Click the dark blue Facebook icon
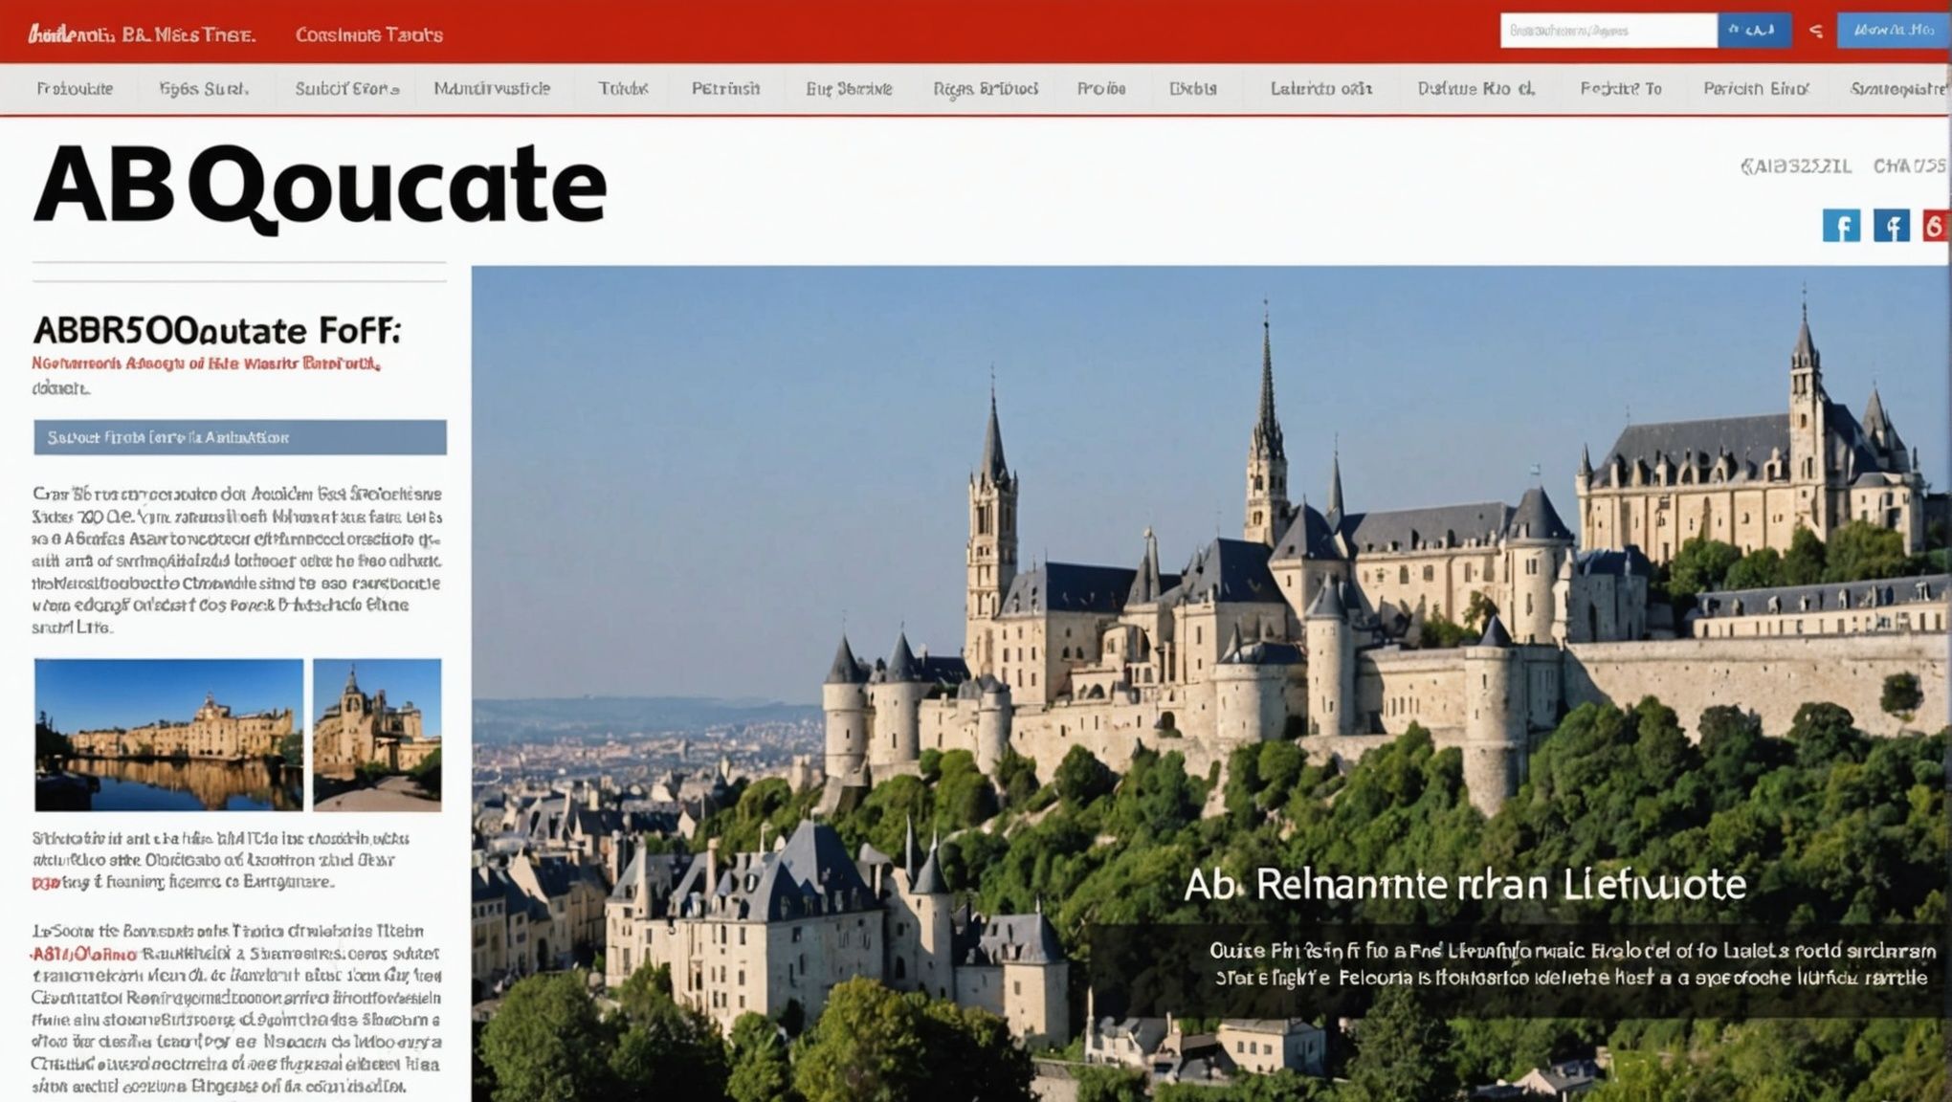 [1892, 226]
